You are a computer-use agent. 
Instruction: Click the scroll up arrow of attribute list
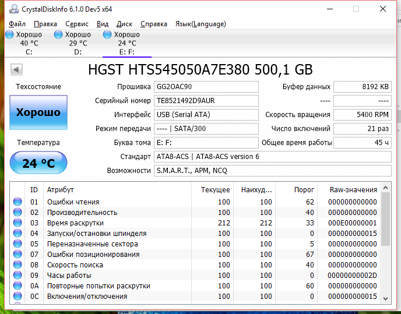[386, 188]
